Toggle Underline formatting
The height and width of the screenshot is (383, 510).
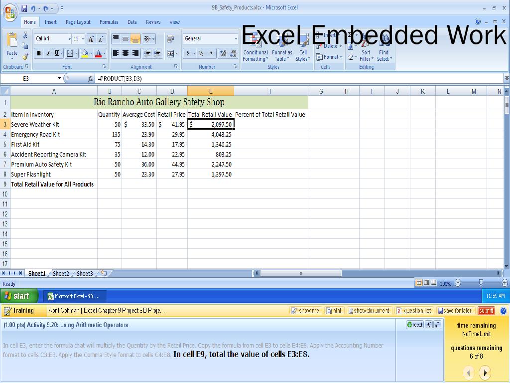[x=57, y=53]
